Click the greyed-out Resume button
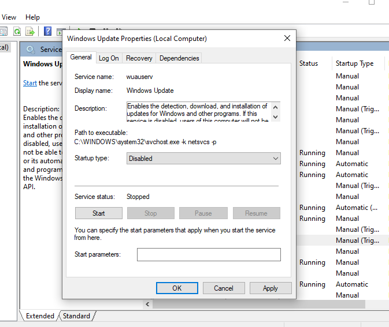The image size is (389, 327). (x=256, y=213)
